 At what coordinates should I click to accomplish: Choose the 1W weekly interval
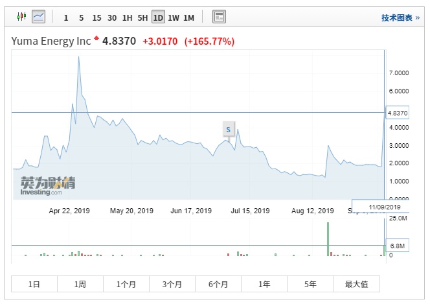click(x=174, y=18)
